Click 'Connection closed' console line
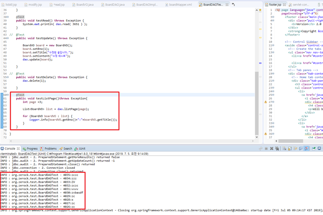 click(37, 168)
